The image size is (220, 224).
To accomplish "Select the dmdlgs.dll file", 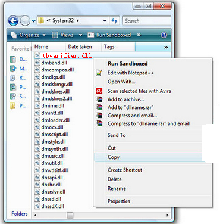I will [50, 77].
